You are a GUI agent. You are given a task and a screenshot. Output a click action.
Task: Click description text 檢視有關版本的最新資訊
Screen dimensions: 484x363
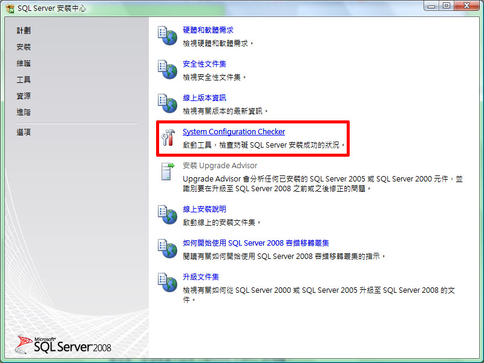(x=225, y=111)
